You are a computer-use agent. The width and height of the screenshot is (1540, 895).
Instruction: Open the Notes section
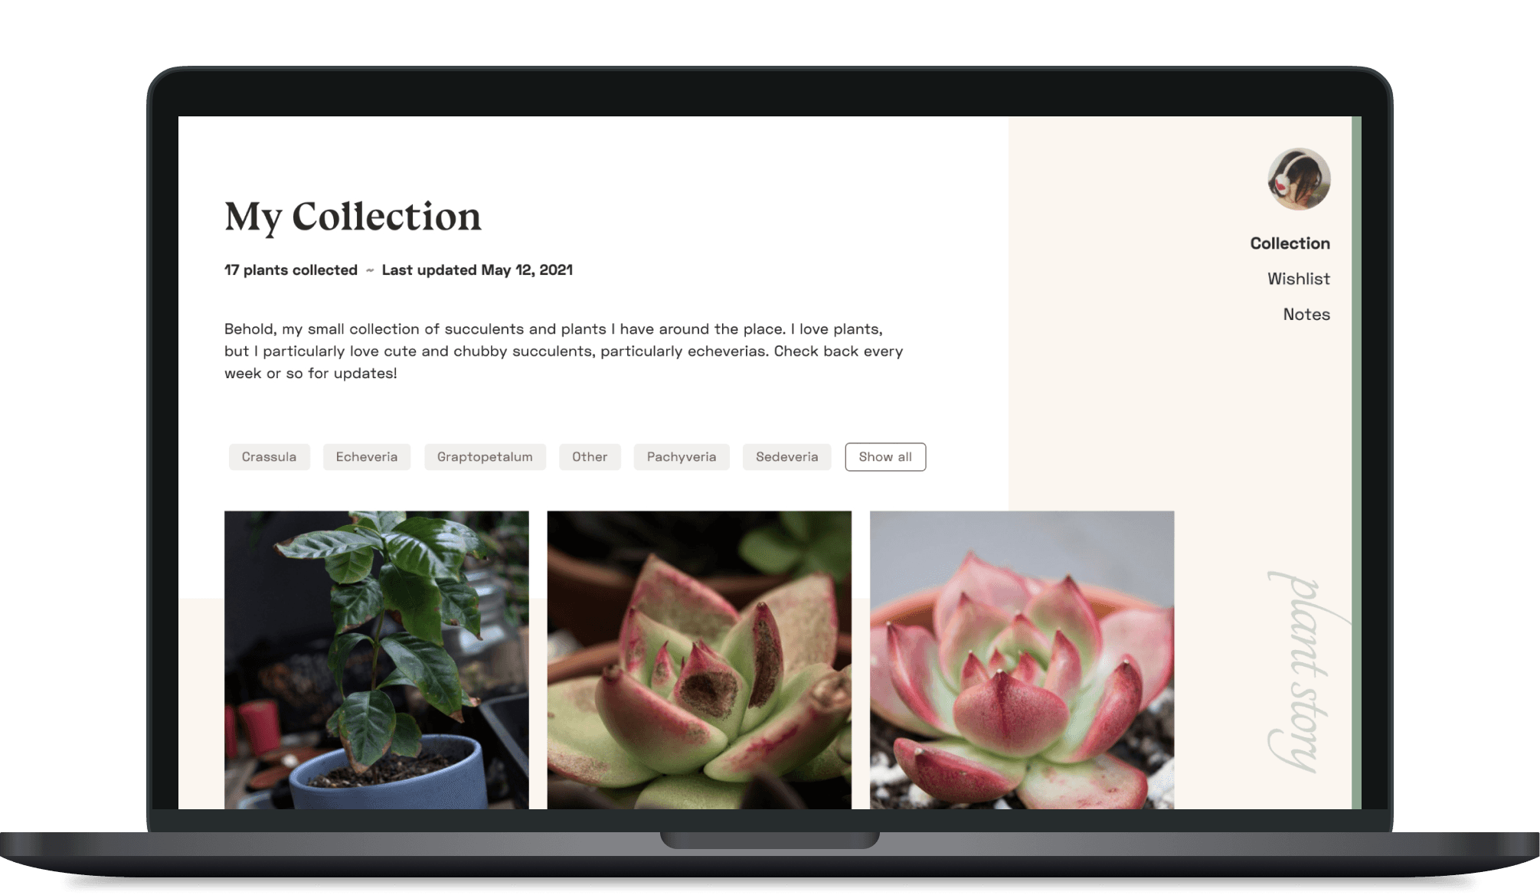[1306, 314]
